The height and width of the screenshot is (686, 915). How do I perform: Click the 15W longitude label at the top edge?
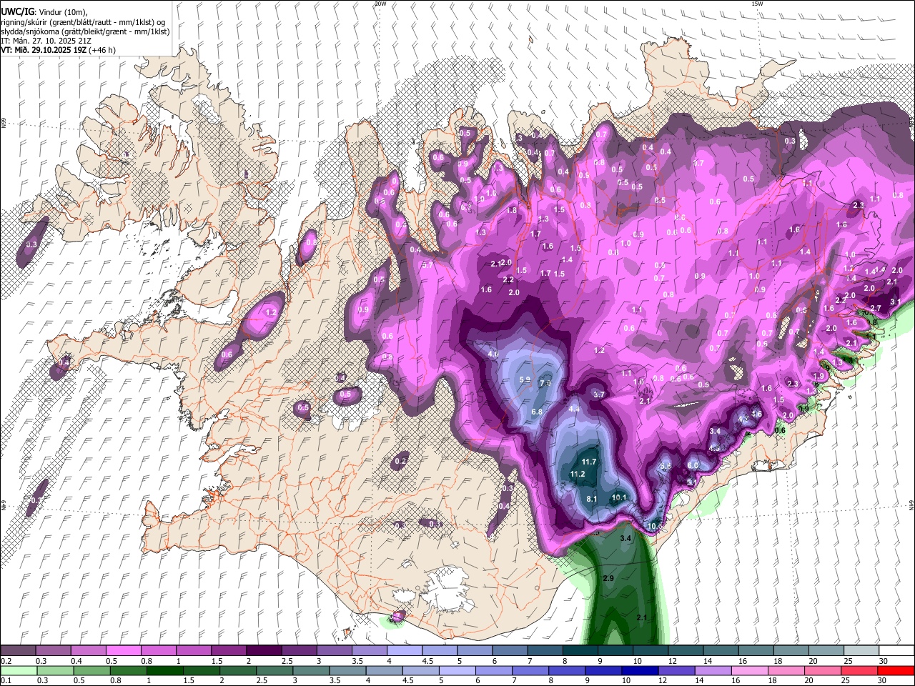pos(757,4)
